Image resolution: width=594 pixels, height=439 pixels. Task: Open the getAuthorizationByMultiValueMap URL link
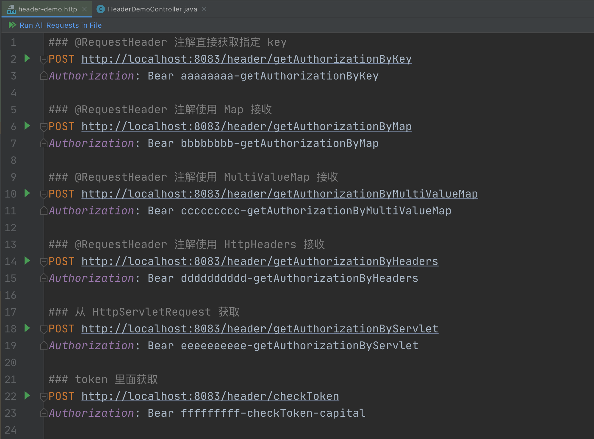(x=280, y=194)
